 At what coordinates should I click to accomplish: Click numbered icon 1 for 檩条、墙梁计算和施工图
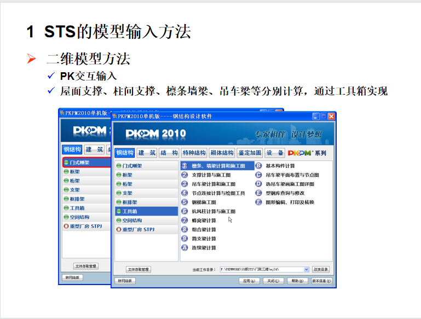pyautogui.click(x=185, y=166)
